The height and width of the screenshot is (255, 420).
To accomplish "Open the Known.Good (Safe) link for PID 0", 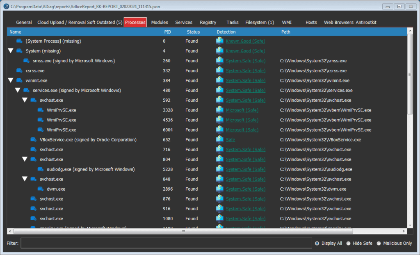I will coord(245,41).
